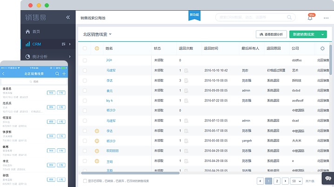This screenshot has height=187, width=334.
Task: Click warning icon in 2016-05-17 row
Action: pyautogui.click(x=97, y=131)
